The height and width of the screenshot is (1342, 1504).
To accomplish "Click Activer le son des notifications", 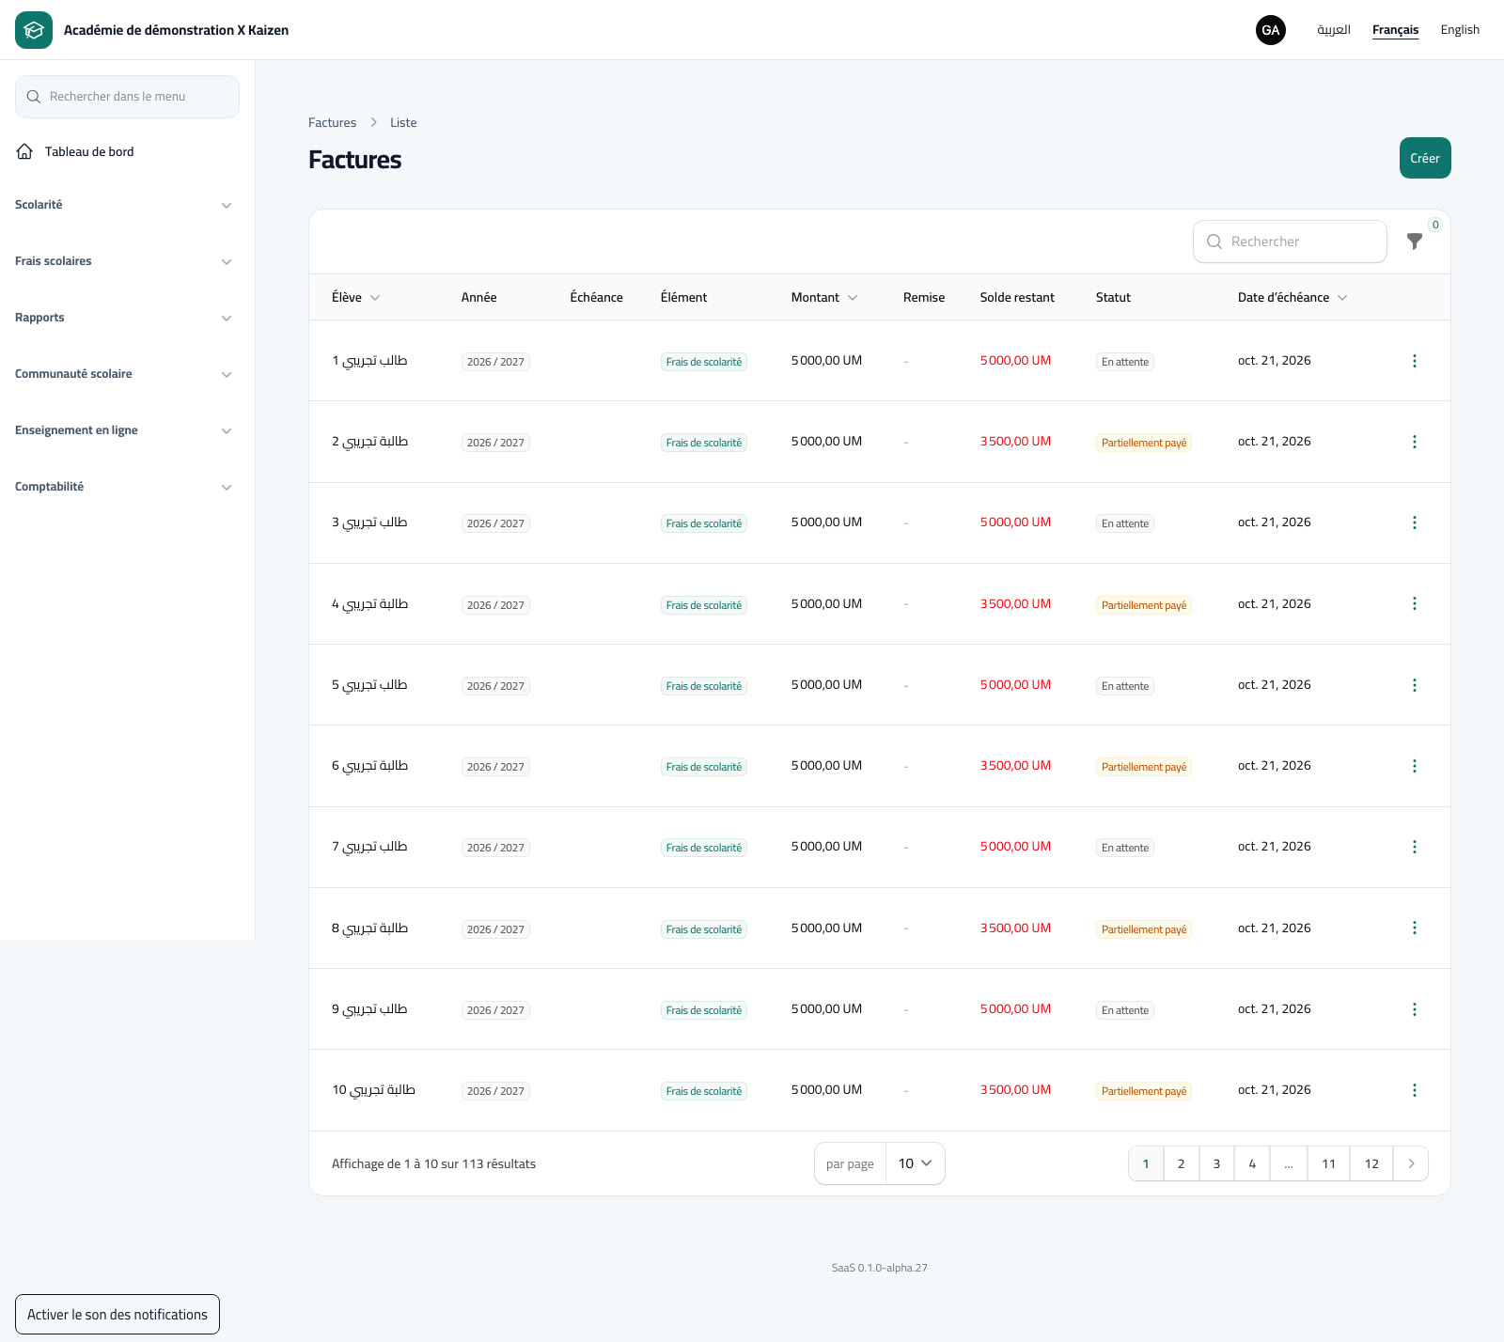I will pos(117,1315).
